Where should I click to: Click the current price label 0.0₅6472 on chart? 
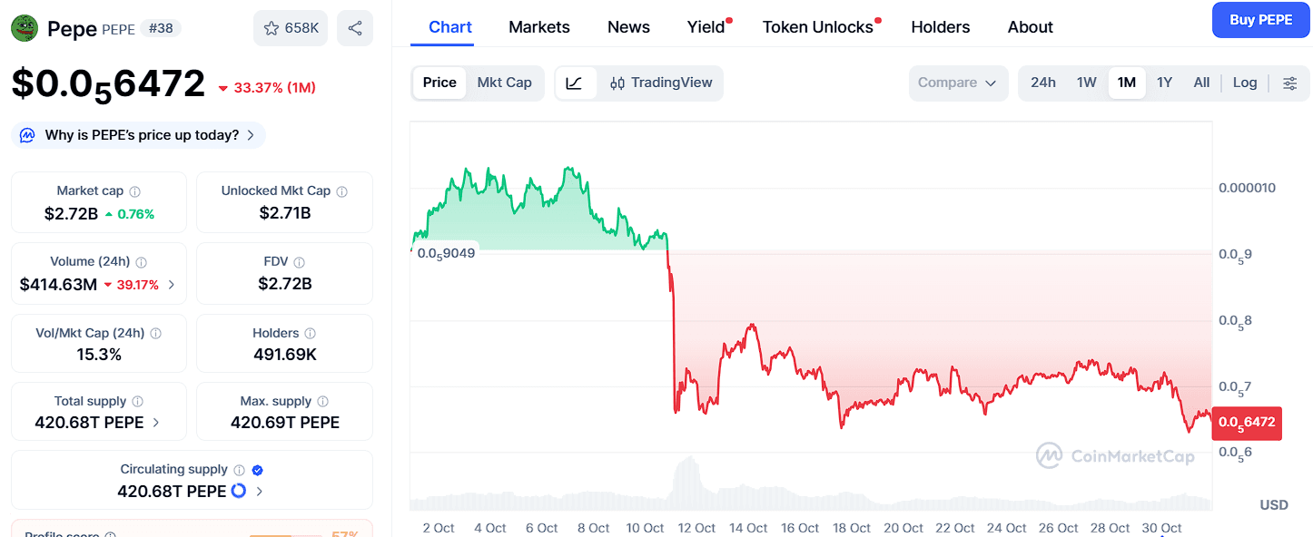pos(1247,422)
